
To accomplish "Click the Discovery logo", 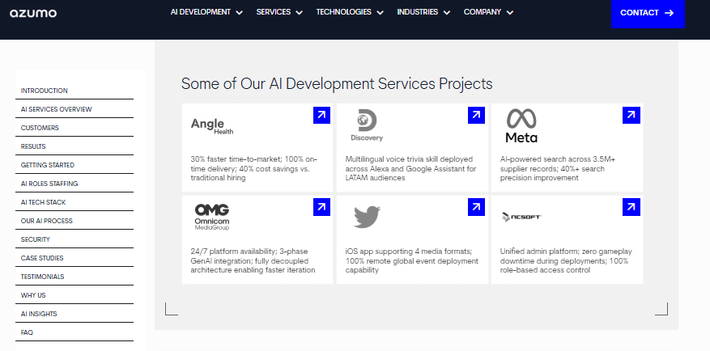I will coord(366,125).
